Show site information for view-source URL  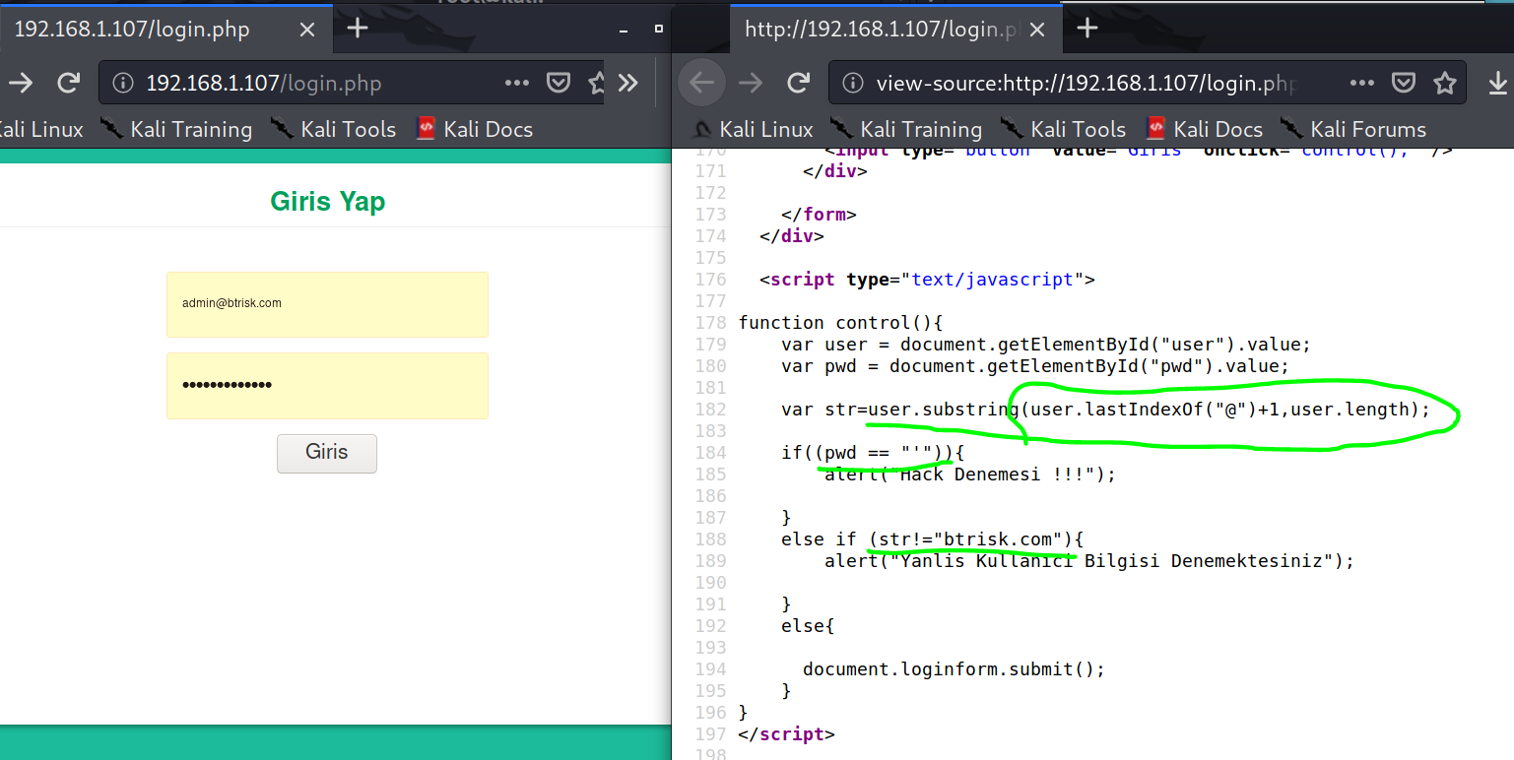[x=854, y=84]
